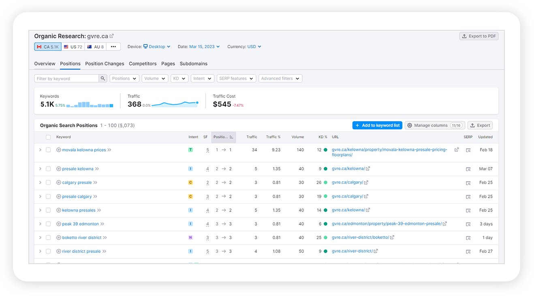Open the Positions filter dropdown
This screenshot has width=534, height=296.
click(124, 78)
